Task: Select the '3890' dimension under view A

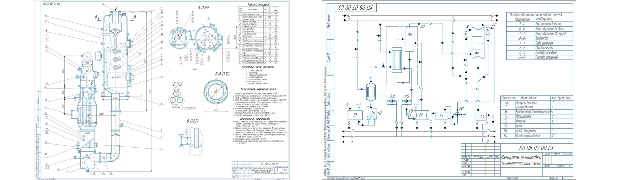Action: point(194,70)
